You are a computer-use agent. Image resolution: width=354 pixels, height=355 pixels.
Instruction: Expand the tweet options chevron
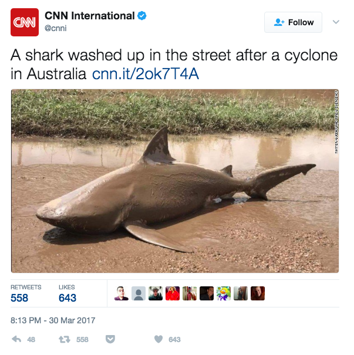point(336,22)
